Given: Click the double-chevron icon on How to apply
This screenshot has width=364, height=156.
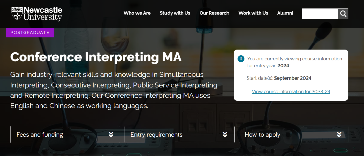Looking at the screenshot, I should [339, 135].
